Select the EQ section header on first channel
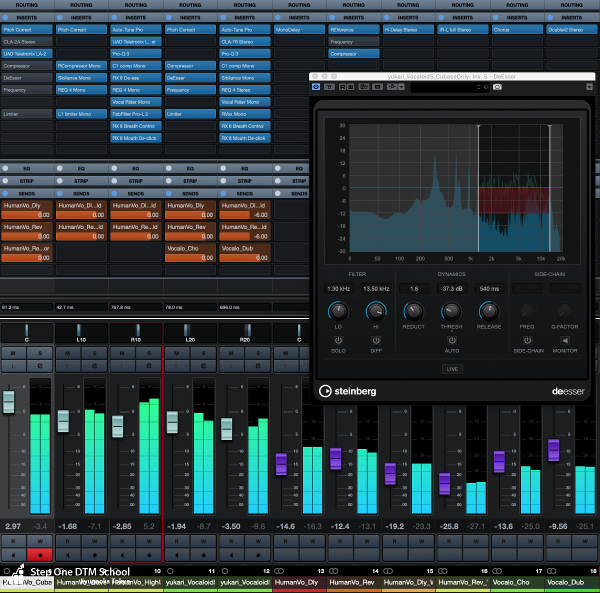The height and width of the screenshot is (593, 600). pos(27,168)
